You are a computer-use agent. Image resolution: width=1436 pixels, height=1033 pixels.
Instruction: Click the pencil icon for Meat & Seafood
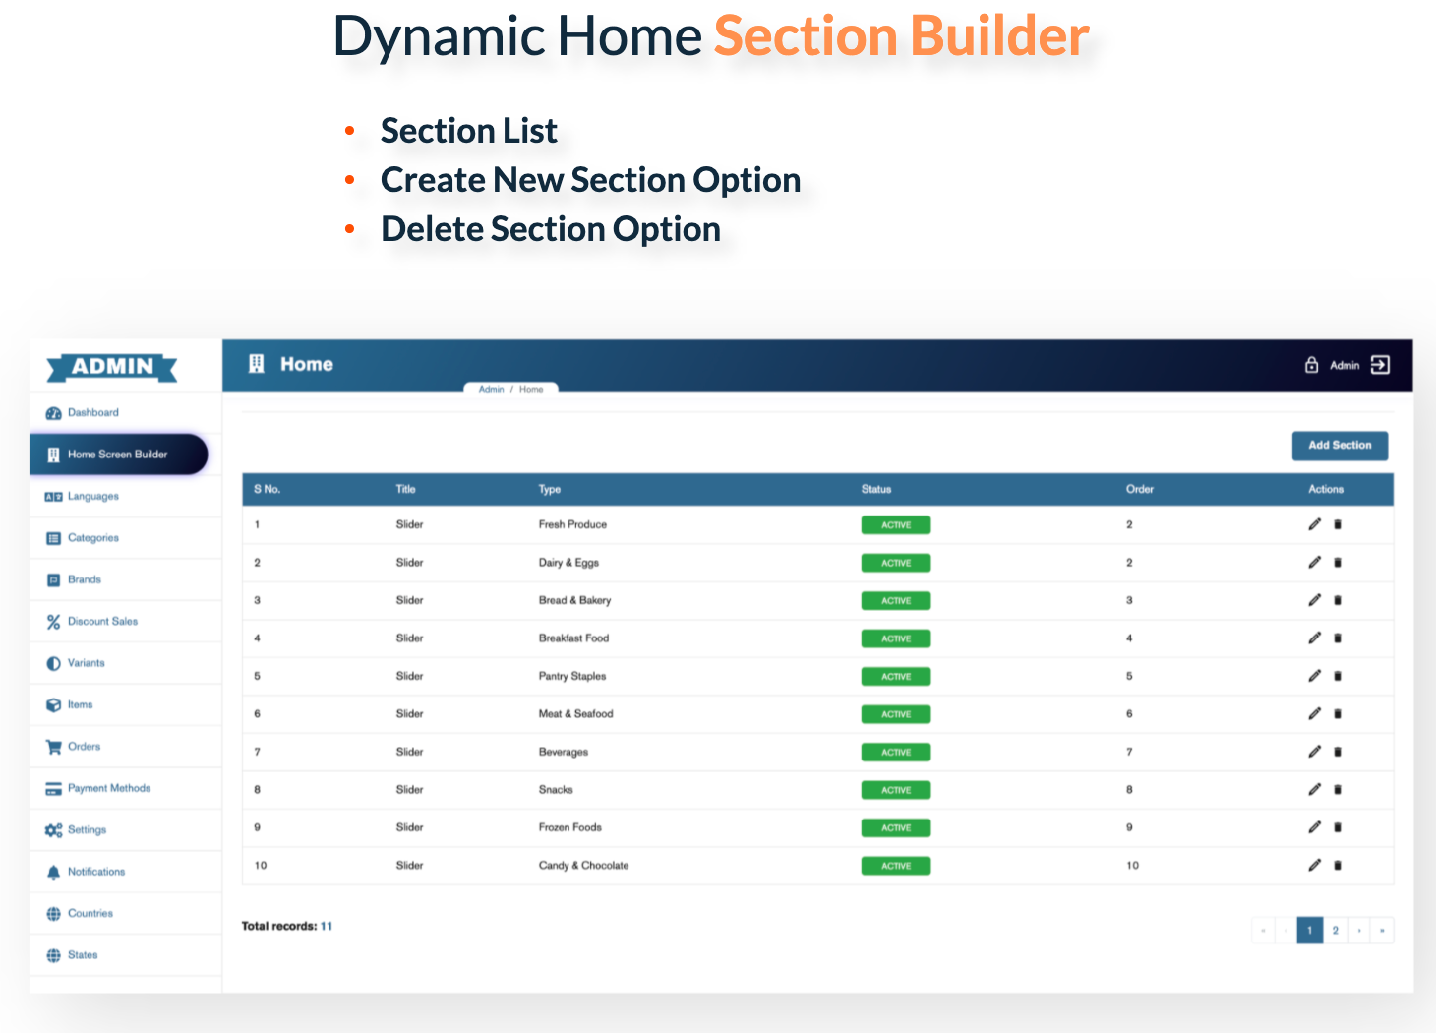tap(1314, 714)
